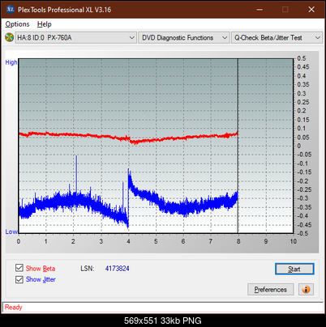Expand the DVD Diagnostic Functions dropdown
Viewport: 326px width, 327px height.
click(184, 38)
